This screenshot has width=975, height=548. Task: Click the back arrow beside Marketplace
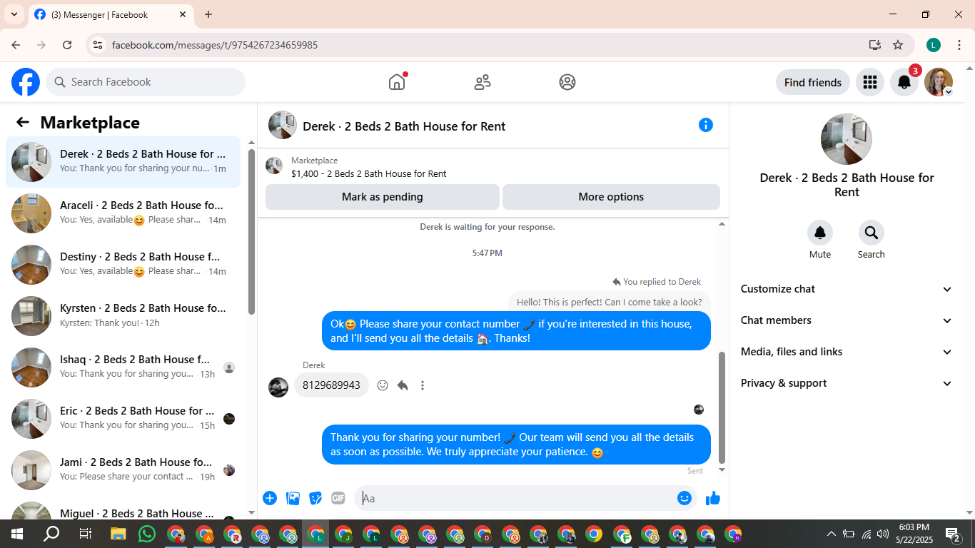pyautogui.click(x=23, y=122)
